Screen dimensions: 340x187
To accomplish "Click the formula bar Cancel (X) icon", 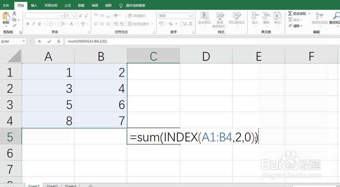I will pos(40,41).
